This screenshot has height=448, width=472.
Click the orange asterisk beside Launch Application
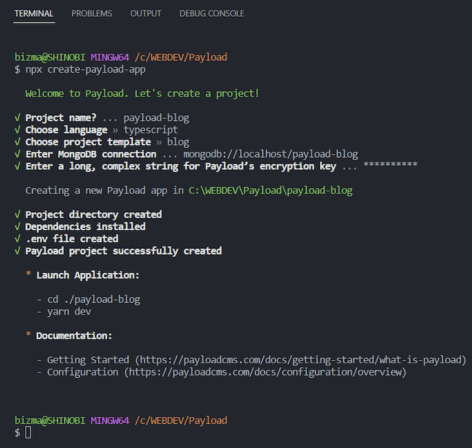coord(28,274)
